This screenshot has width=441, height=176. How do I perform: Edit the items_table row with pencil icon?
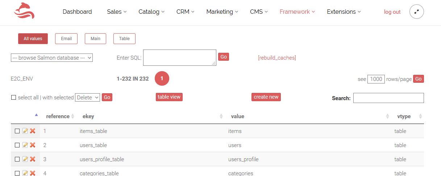[x=25, y=131]
